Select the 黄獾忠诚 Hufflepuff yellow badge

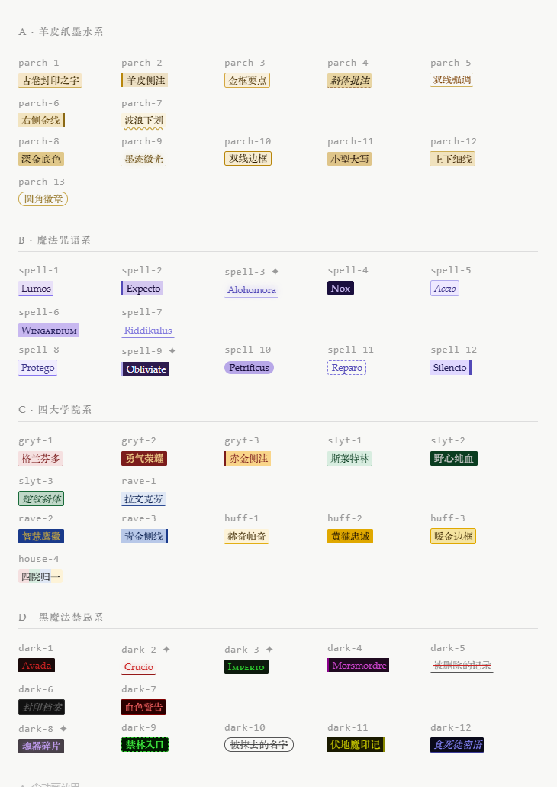[350, 537]
